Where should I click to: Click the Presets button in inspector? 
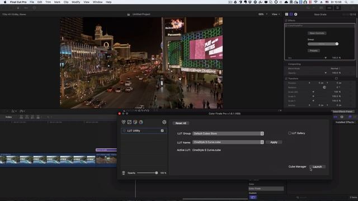tap(314, 51)
